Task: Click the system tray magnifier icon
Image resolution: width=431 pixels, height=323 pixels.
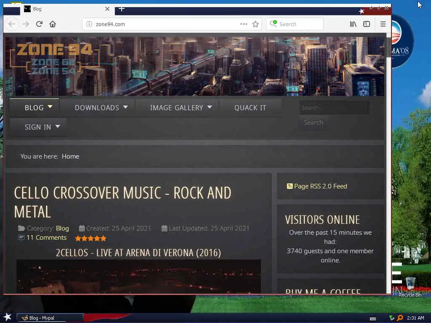Action: [x=400, y=318]
